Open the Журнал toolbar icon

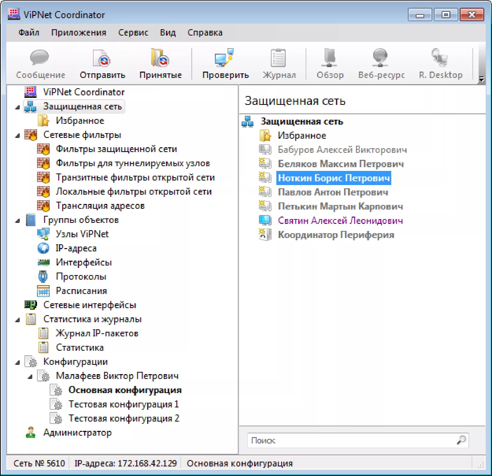(278, 58)
